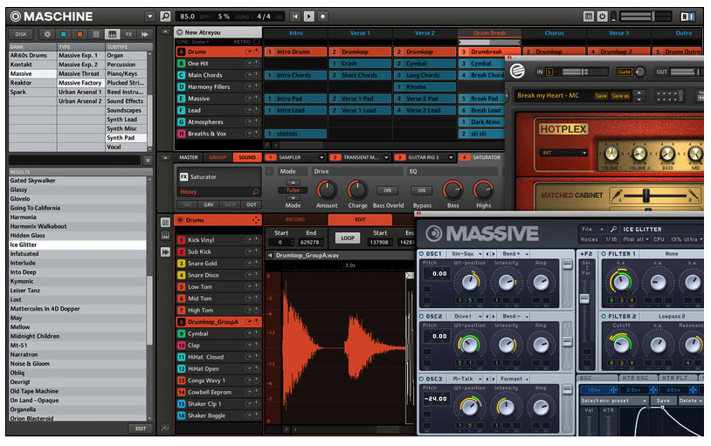This screenshot has height=446, width=711.
Task: Click the Save as button in Guitar Rig
Action: (621, 96)
